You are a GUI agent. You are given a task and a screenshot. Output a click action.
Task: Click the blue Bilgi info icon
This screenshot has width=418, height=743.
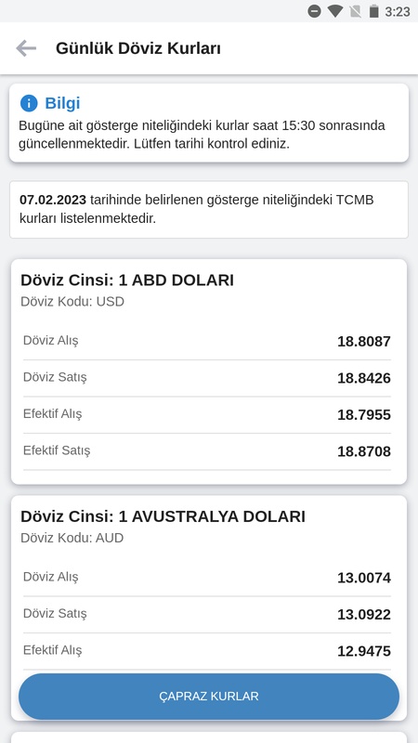[29, 103]
